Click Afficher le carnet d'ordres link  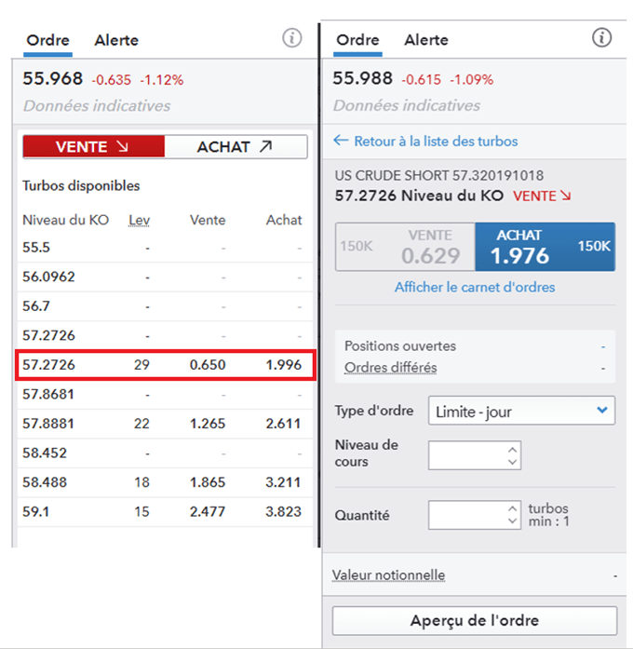(475, 288)
